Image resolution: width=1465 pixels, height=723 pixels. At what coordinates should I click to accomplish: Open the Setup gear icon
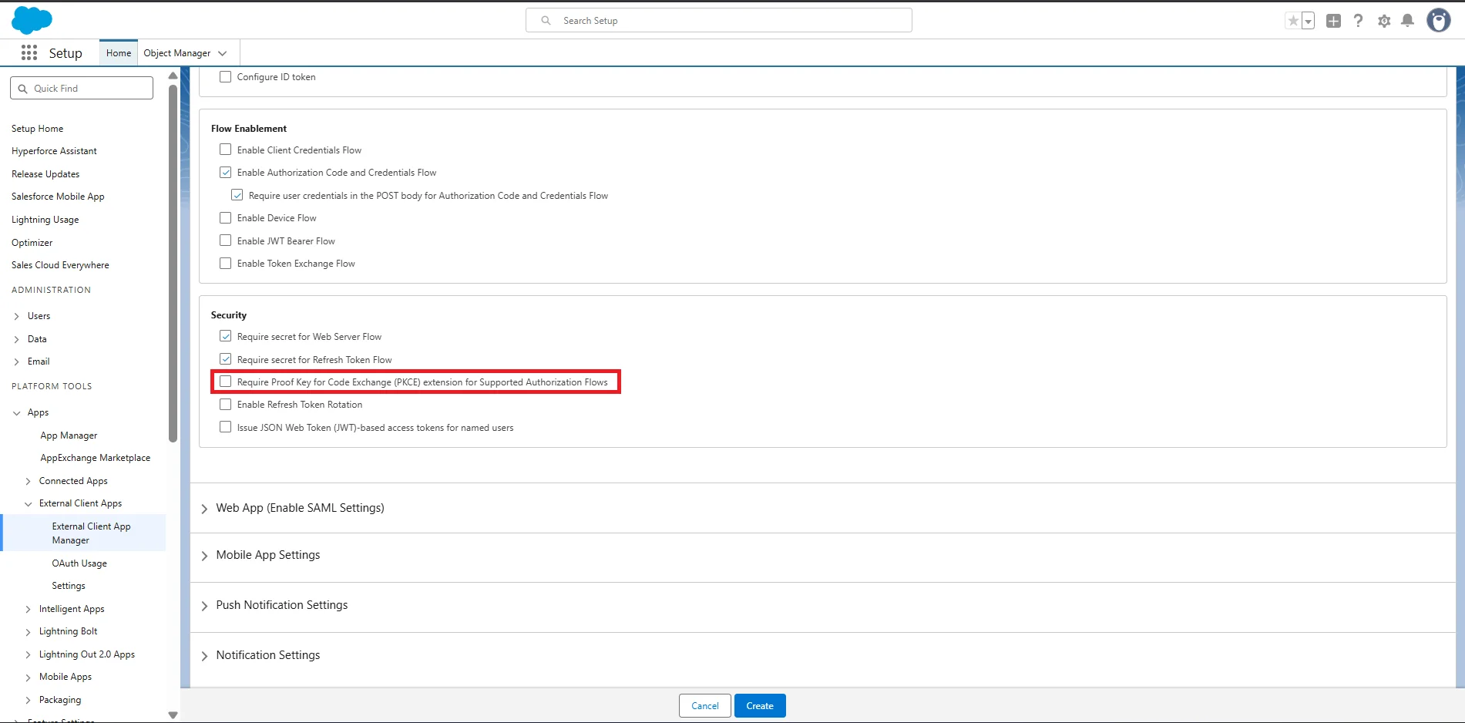1383,21
